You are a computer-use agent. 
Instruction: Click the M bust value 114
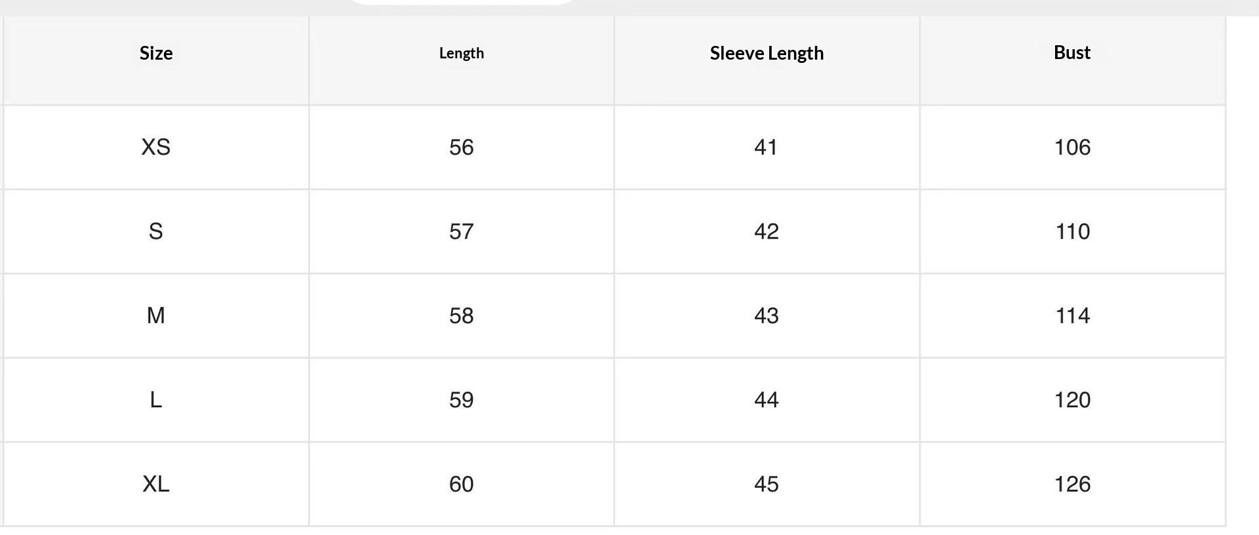[x=1072, y=315]
